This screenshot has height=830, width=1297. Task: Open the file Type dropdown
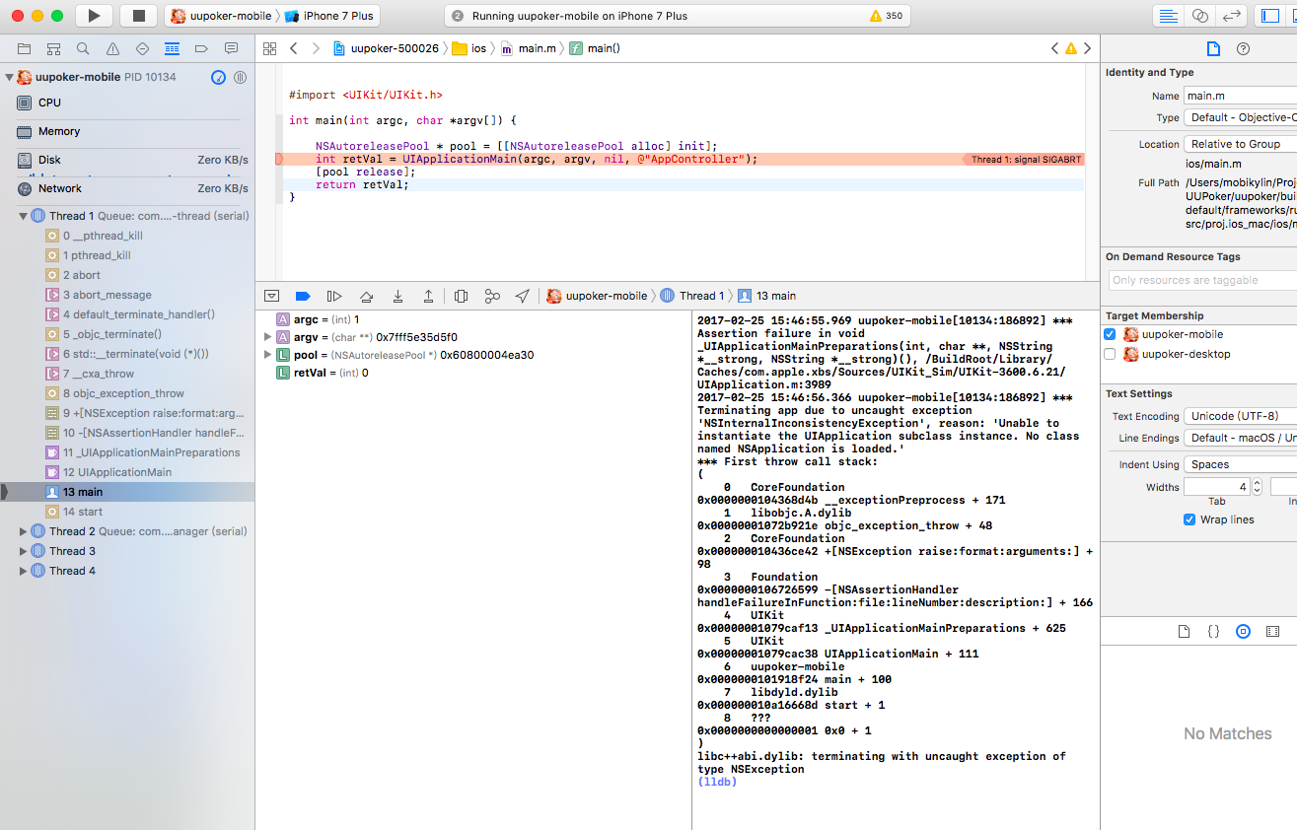click(1241, 117)
